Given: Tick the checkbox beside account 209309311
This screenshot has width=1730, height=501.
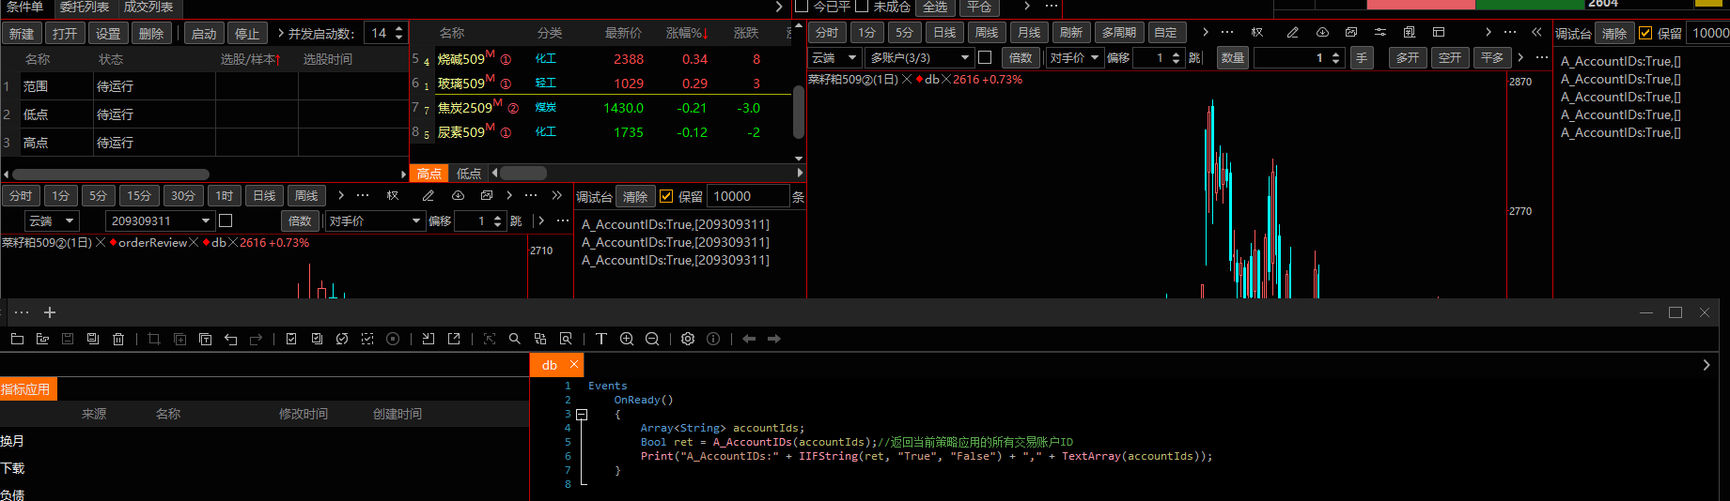Looking at the screenshot, I should click(x=226, y=220).
